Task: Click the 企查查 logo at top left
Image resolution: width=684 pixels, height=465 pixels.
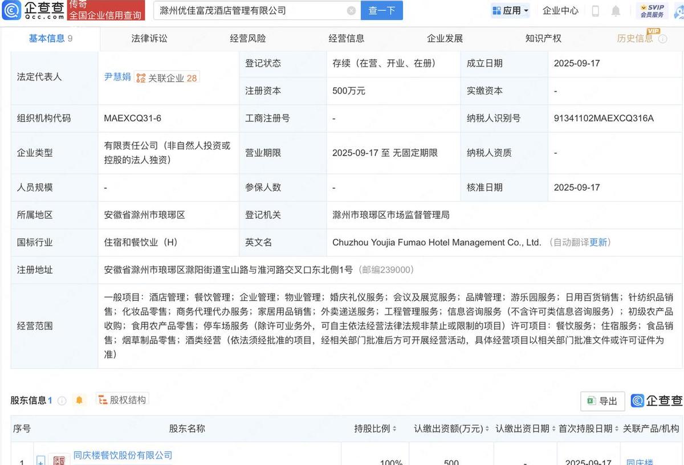Action: [x=33, y=10]
